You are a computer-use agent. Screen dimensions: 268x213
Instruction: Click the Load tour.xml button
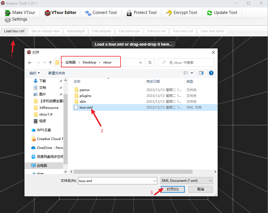14,31
